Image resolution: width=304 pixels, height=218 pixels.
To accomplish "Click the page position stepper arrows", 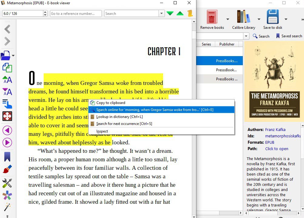I will click(x=45, y=14).
